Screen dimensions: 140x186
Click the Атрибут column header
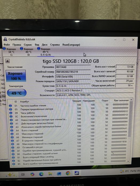click(25, 102)
